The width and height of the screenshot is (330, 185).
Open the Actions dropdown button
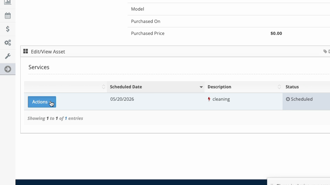(42, 102)
